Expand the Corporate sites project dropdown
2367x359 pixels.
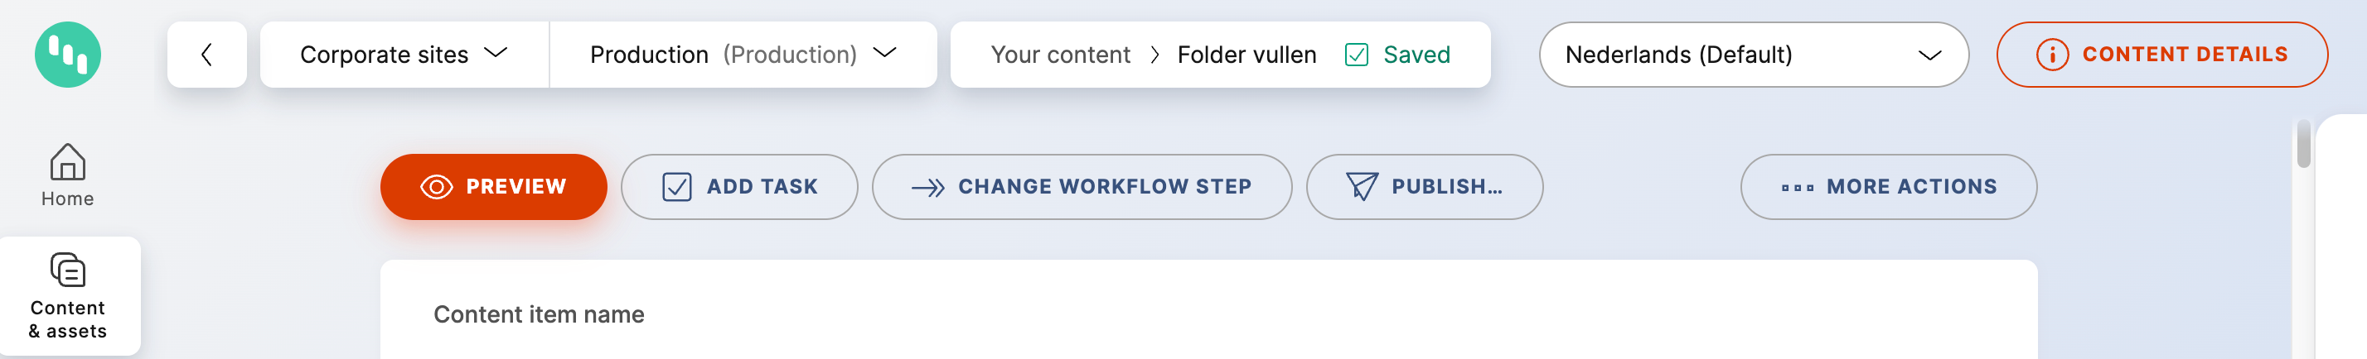click(404, 54)
